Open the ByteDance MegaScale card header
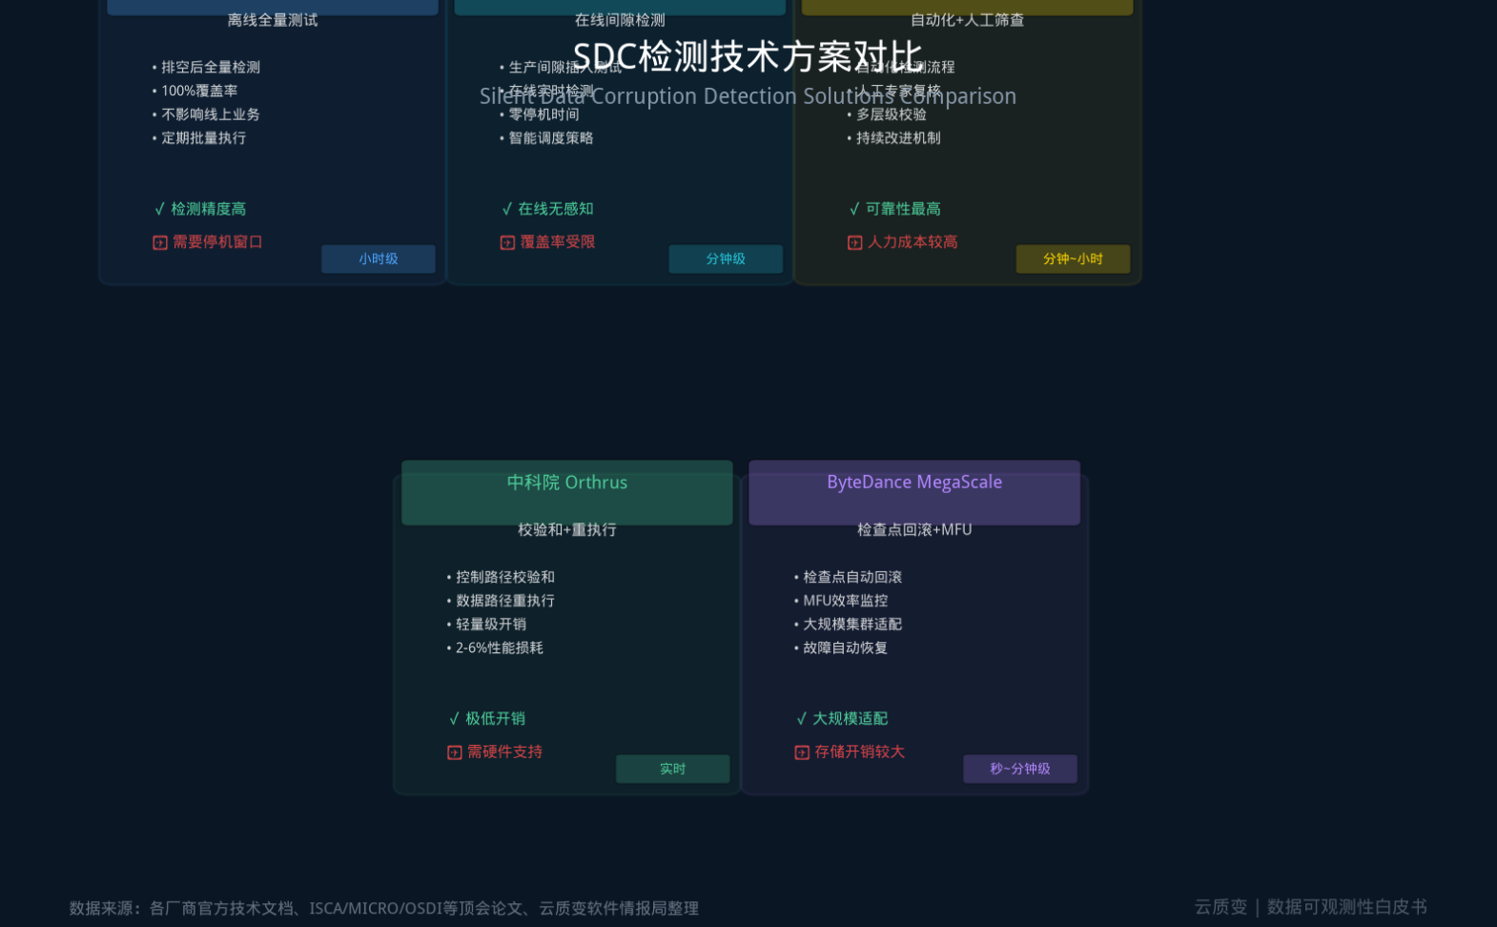 click(x=914, y=492)
